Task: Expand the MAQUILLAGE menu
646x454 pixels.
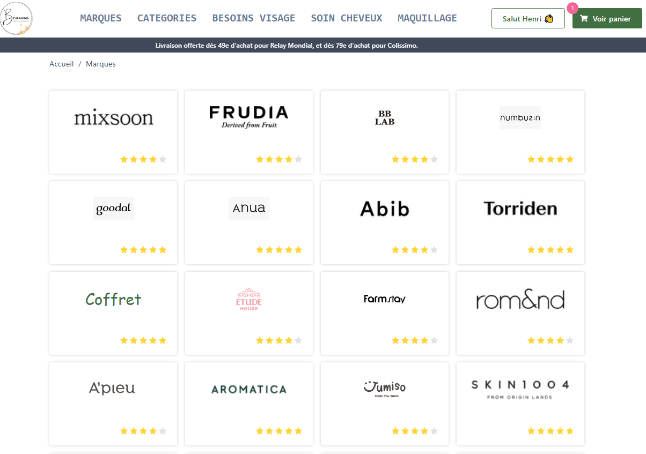Action: (427, 18)
